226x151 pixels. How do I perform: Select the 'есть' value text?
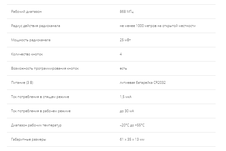pyautogui.click(x=123, y=69)
